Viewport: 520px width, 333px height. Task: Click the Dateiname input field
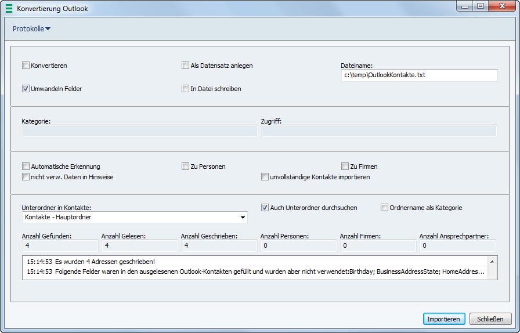[x=418, y=75]
